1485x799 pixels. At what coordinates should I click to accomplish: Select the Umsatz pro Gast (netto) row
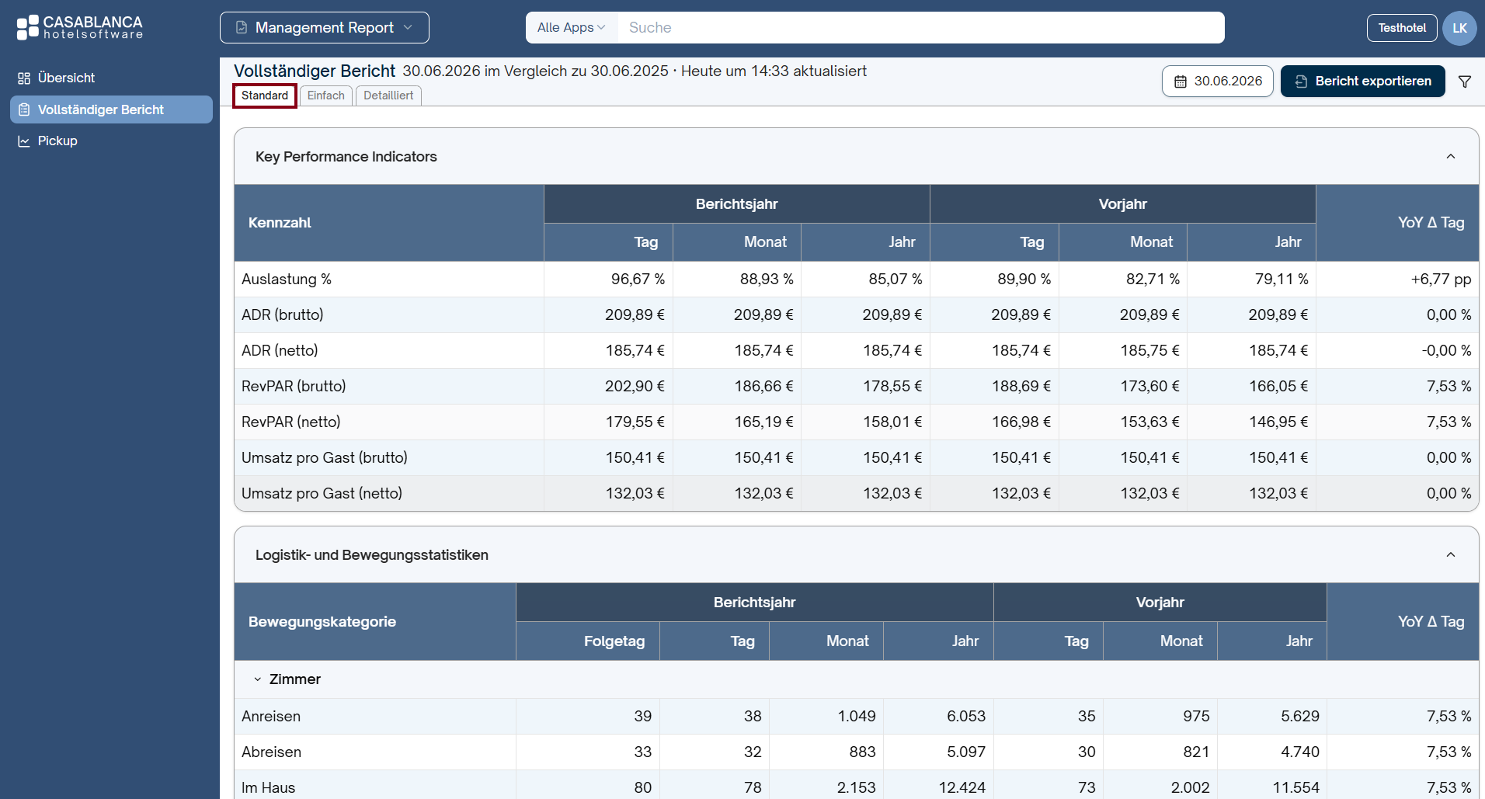[x=856, y=493]
